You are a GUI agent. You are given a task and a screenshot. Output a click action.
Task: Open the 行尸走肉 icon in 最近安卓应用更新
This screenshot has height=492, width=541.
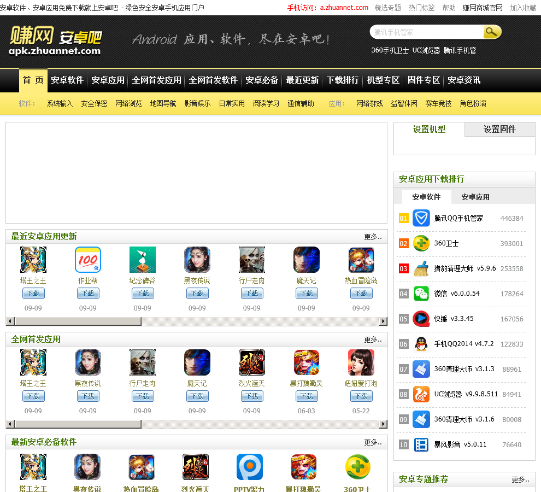[x=252, y=260]
